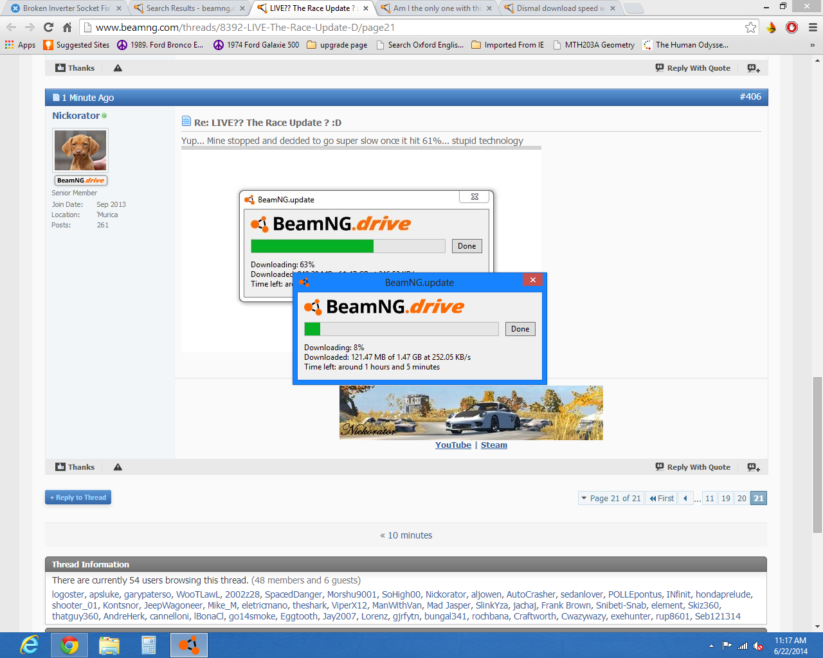Open The Human Odyssey bookmark
This screenshot has width=823, height=658.
(x=685, y=45)
